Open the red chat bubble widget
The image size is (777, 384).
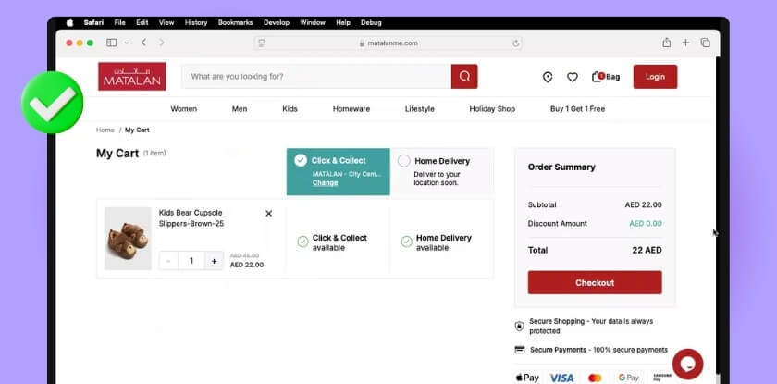[687, 364]
